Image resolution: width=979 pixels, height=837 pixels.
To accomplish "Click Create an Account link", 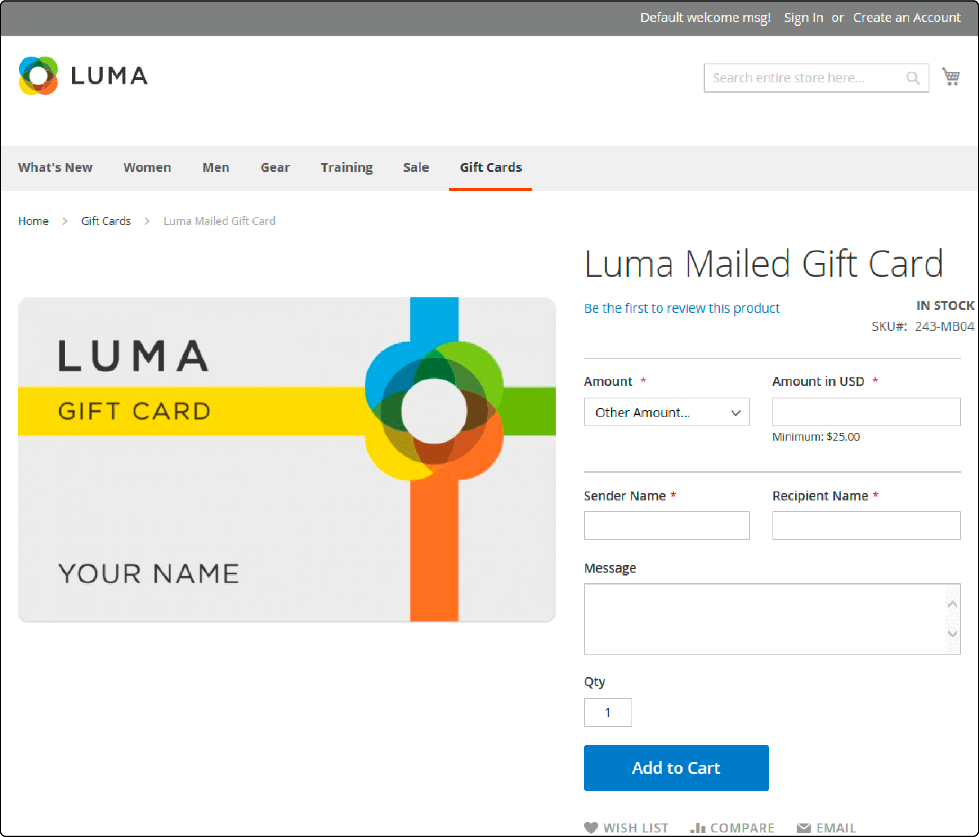I will [x=907, y=18].
